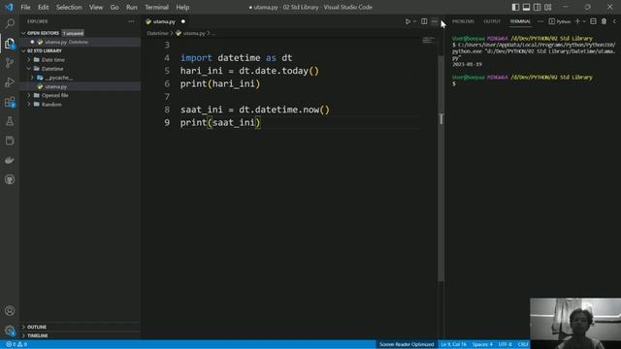The width and height of the screenshot is (621, 349).
Task: Kill terminal with trash icon
Action: coord(604,21)
